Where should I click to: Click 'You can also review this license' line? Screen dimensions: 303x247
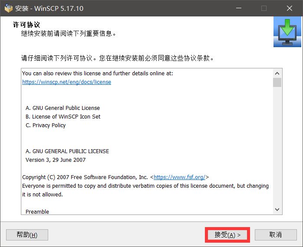(x=98, y=74)
